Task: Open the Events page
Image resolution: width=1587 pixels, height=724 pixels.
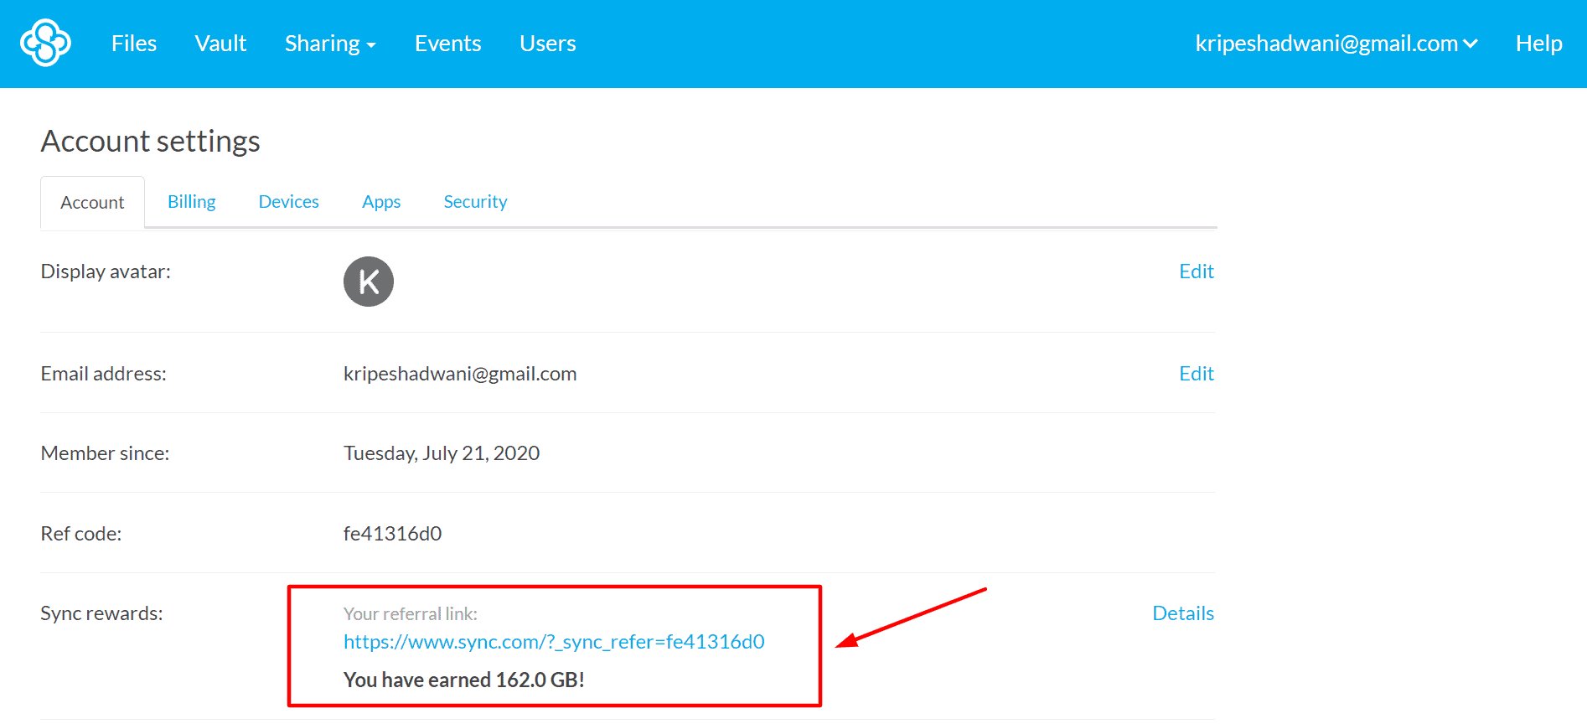Action: pyautogui.click(x=447, y=44)
